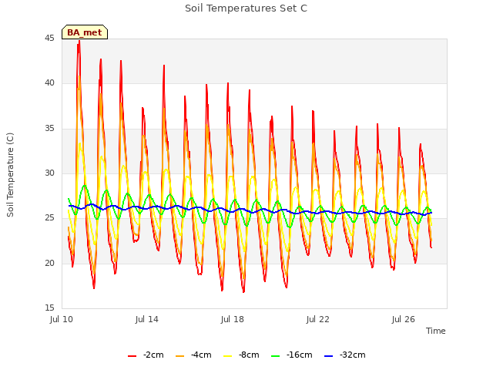Click the red -2cm legend swatch

point(132,356)
